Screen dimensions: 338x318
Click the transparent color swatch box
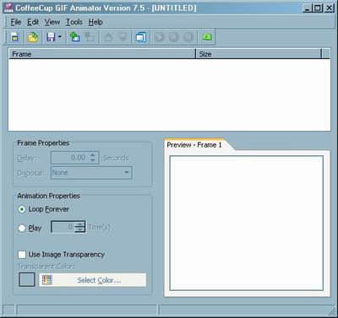(x=27, y=279)
